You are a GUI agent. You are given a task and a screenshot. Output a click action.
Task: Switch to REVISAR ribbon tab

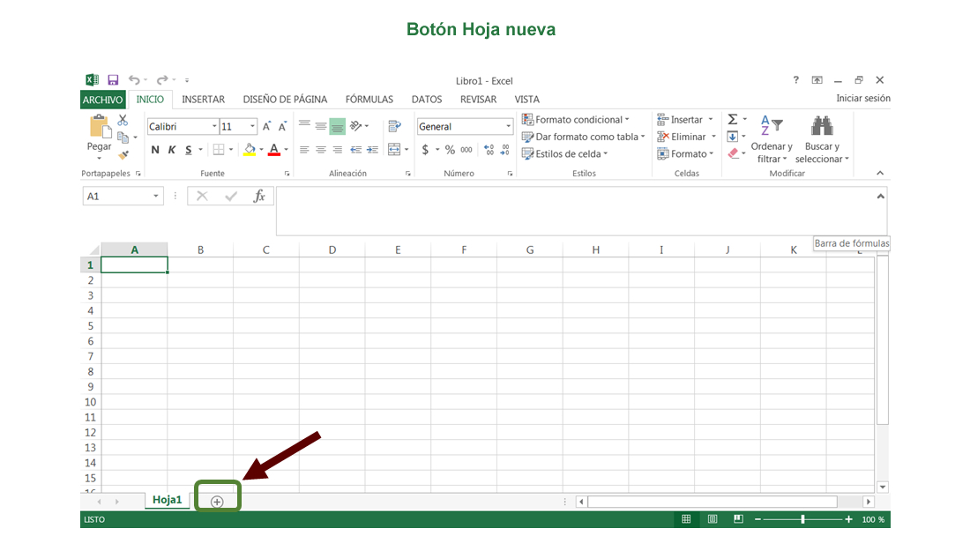point(478,100)
